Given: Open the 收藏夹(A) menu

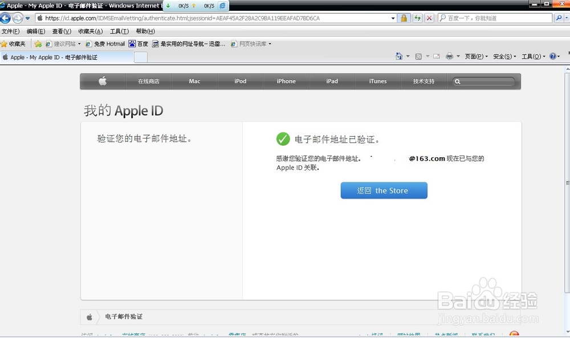Looking at the screenshot, I should point(91,31).
